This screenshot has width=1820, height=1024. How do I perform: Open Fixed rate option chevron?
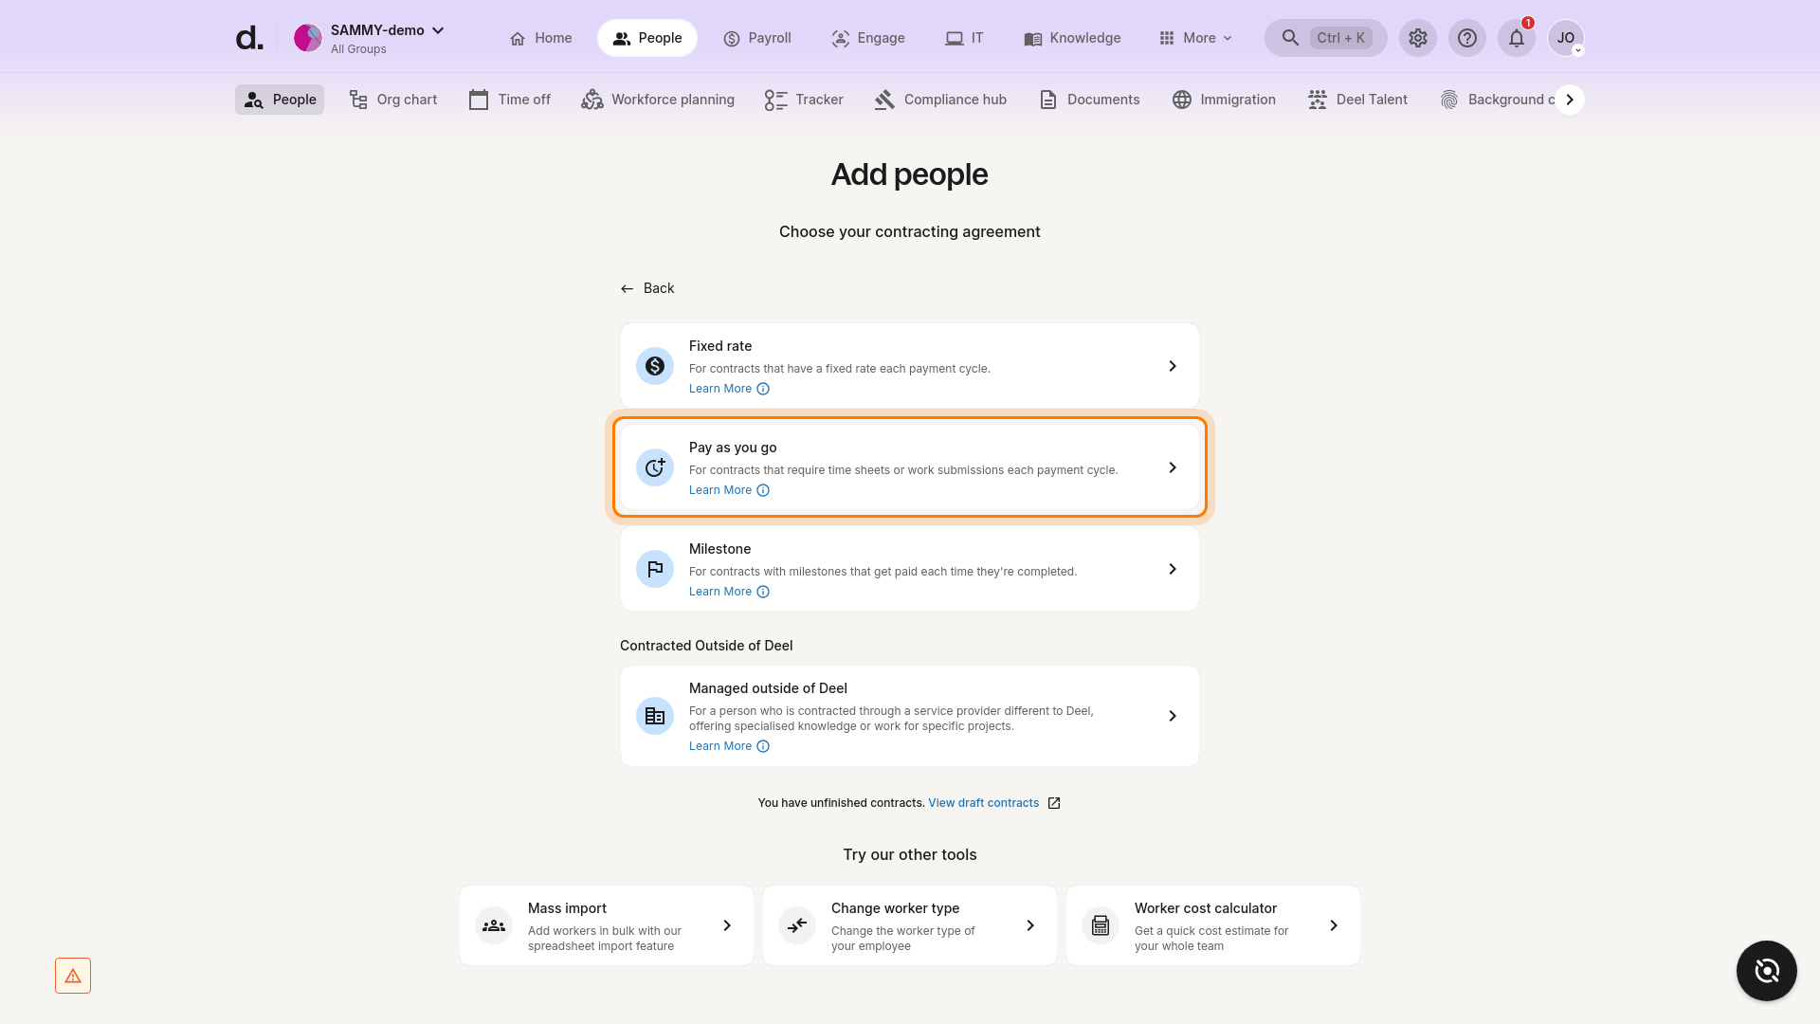tap(1173, 366)
